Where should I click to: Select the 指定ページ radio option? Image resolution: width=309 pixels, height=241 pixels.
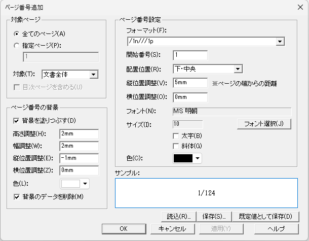[17, 44]
